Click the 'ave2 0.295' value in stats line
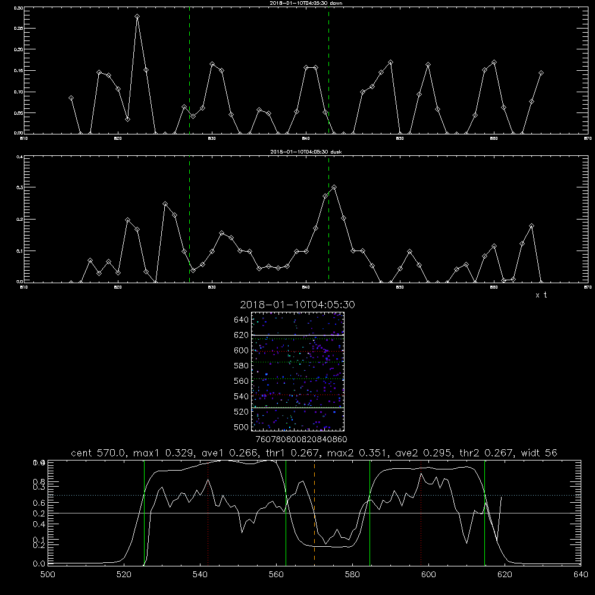Image resolution: width=595 pixels, height=595 pixels. click(x=424, y=453)
